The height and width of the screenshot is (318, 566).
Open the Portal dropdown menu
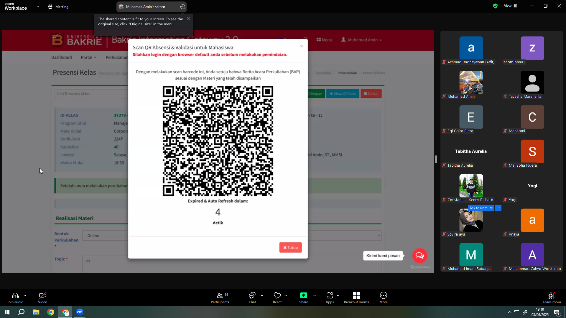[x=89, y=57]
